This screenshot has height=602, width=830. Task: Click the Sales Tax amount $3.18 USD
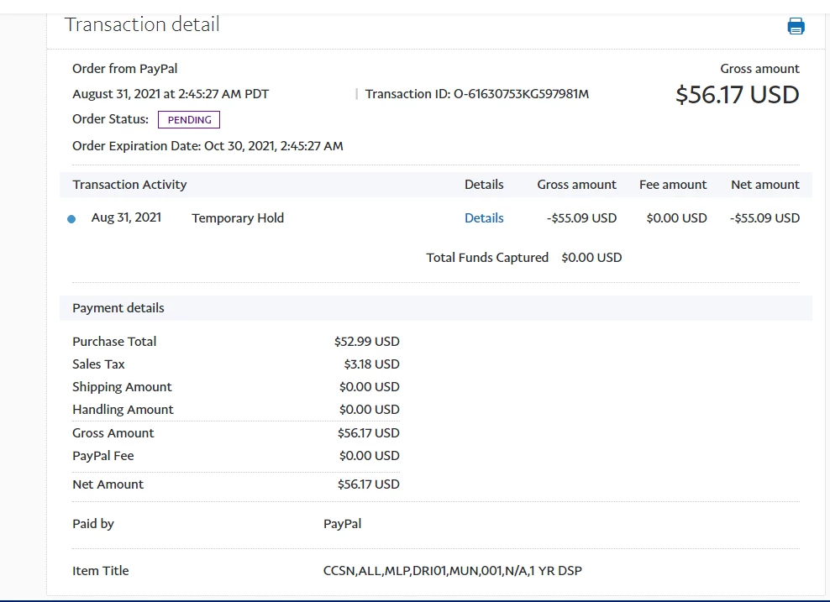[x=371, y=364]
